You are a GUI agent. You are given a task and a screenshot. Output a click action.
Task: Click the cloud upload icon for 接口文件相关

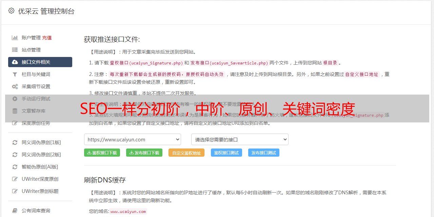[x=15, y=62]
